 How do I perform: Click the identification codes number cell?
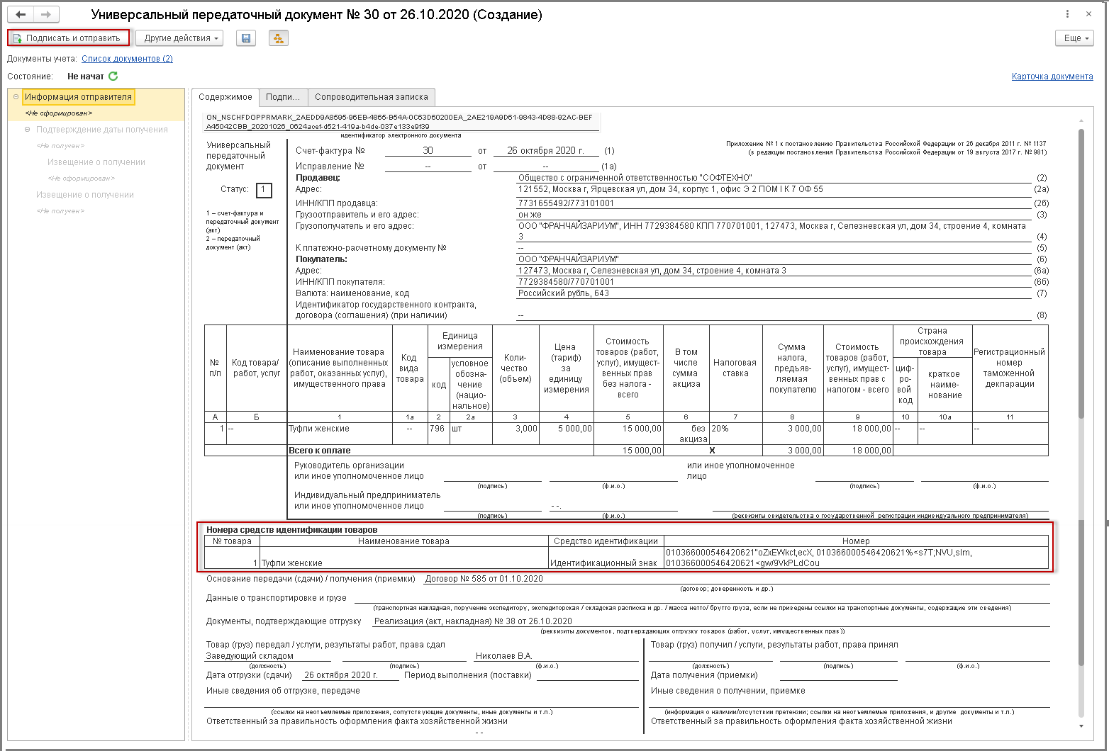[x=856, y=558]
